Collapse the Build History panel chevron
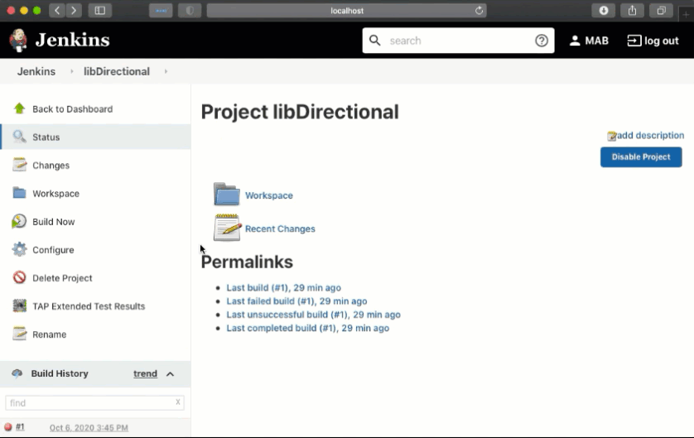 coord(170,374)
